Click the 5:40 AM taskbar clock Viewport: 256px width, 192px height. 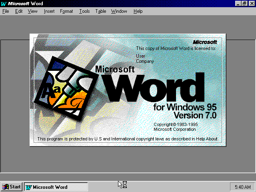(242, 187)
